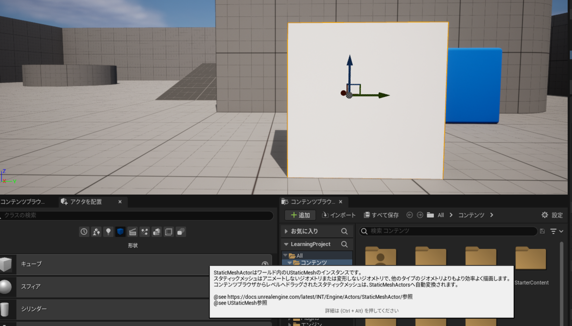Click the gizmo center sphere handle

[349, 95]
